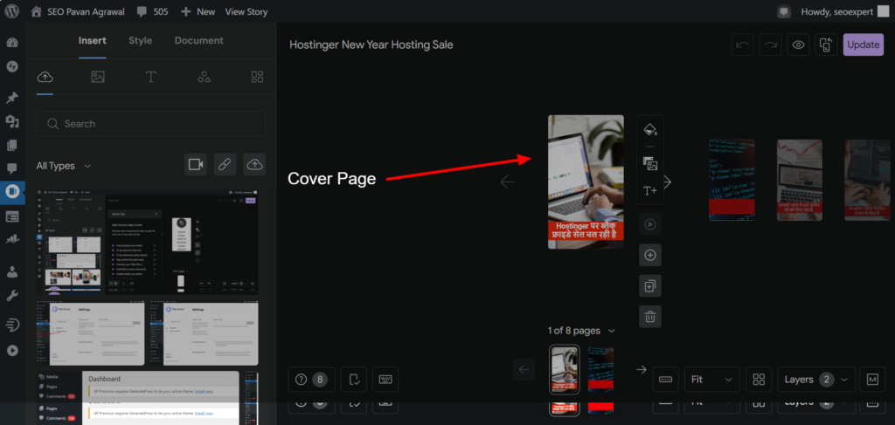Image resolution: width=895 pixels, height=425 pixels.
Task: Open the Fit zoom level dropdown
Action: tap(711, 380)
